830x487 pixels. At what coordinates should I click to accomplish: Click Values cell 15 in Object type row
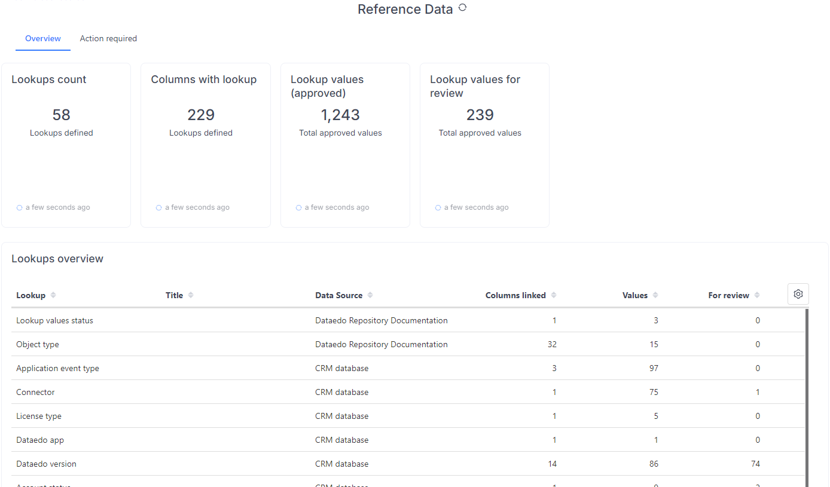[654, 344]
